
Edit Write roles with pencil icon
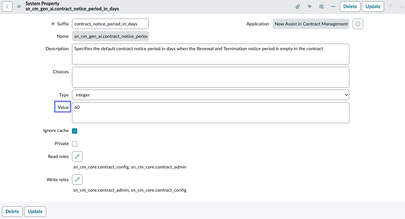pos(77,180)
